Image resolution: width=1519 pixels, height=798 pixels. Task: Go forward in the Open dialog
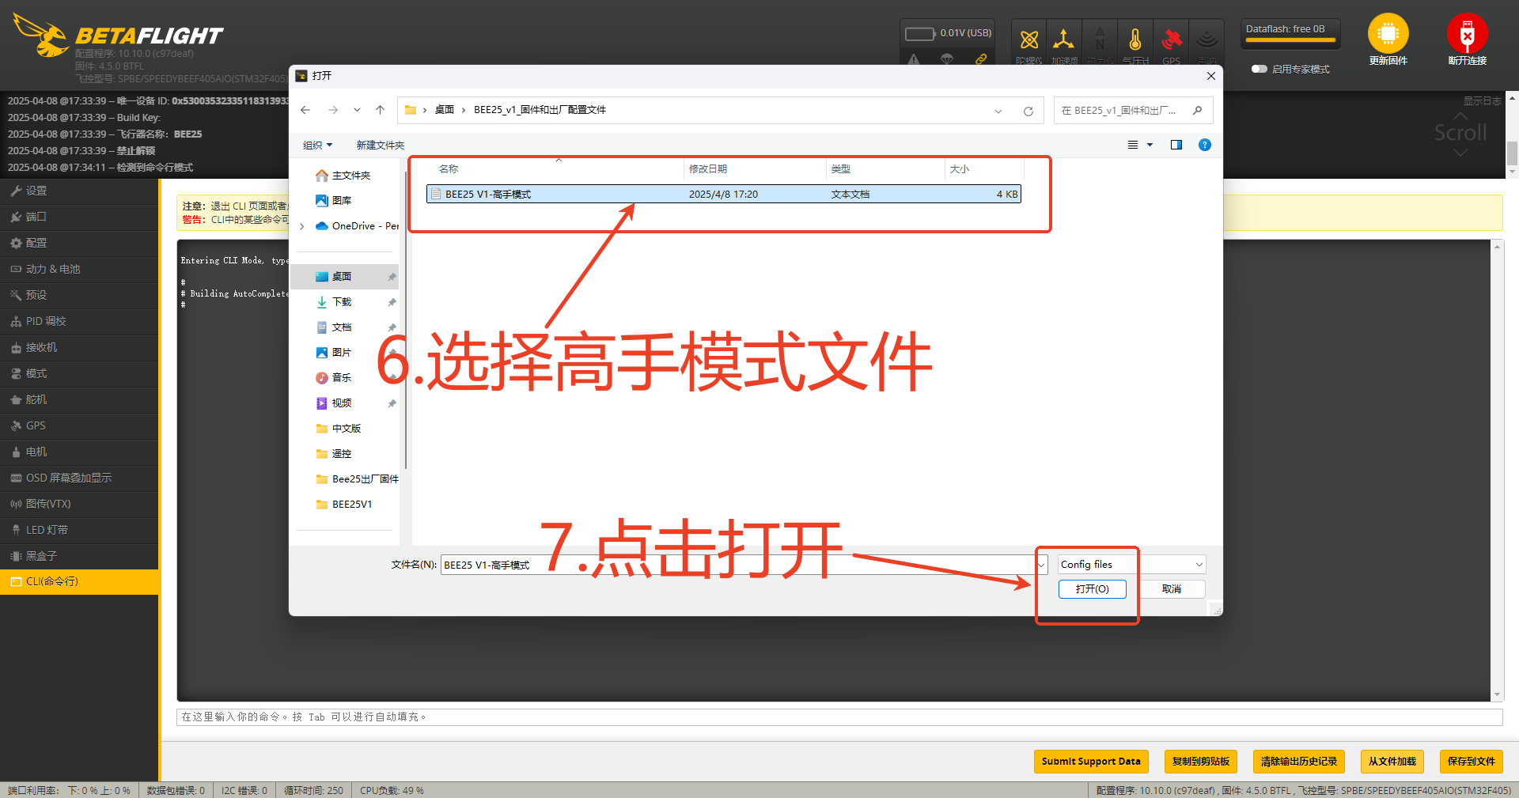coord(333,110)
